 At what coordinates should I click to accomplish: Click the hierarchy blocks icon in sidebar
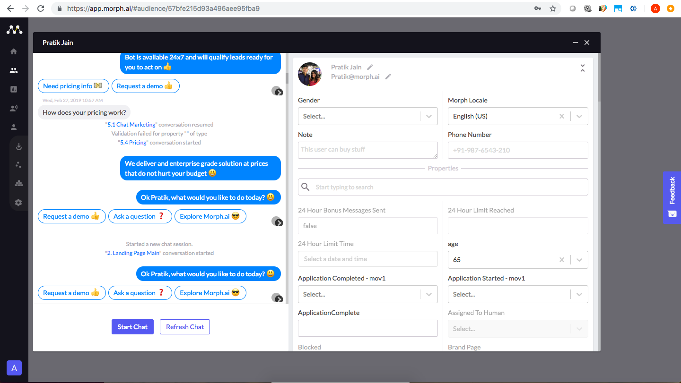click(x=18, y=183)
